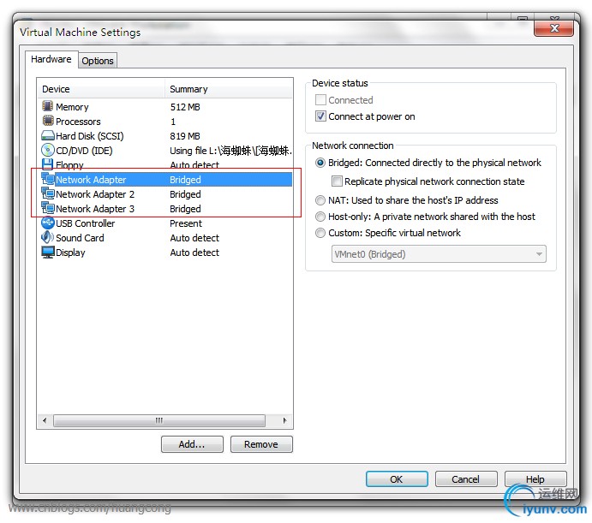Select the Processors row label

pos(78,122)
